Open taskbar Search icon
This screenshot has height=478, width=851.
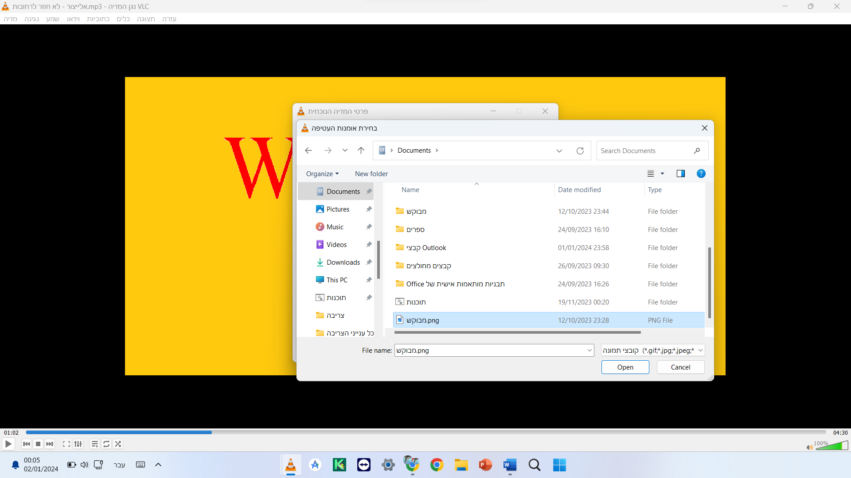pos(535,465)
